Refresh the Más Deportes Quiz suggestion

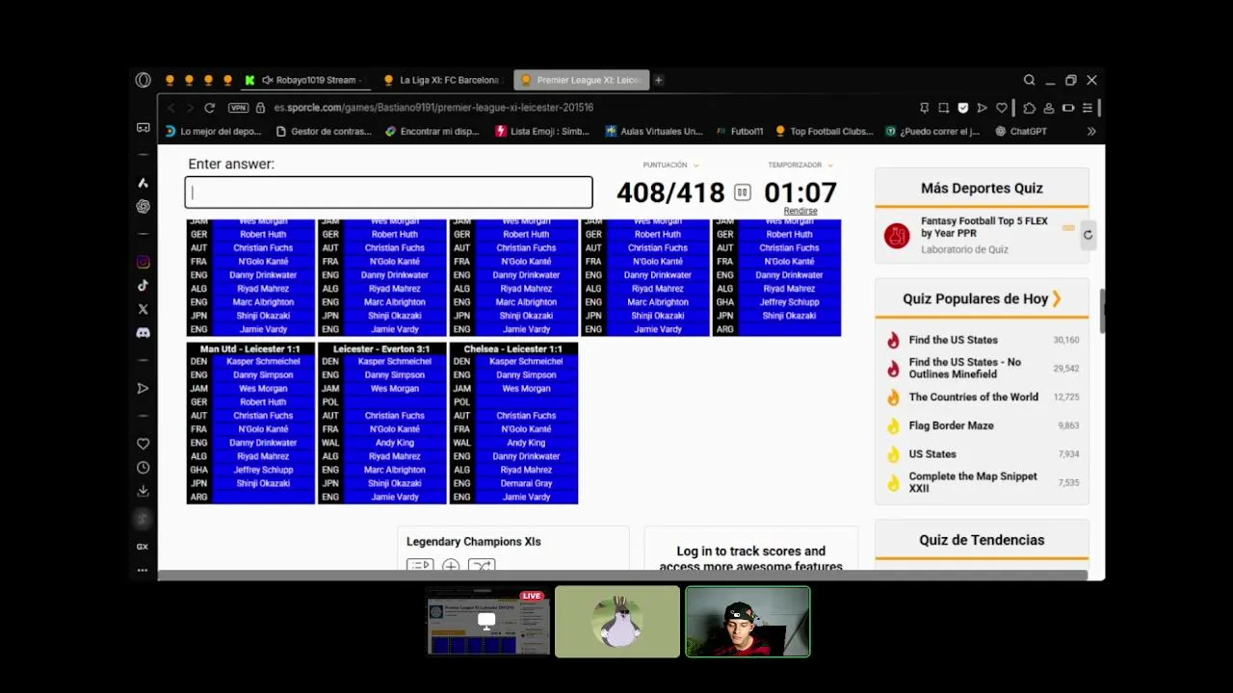tap(1088, 235)
